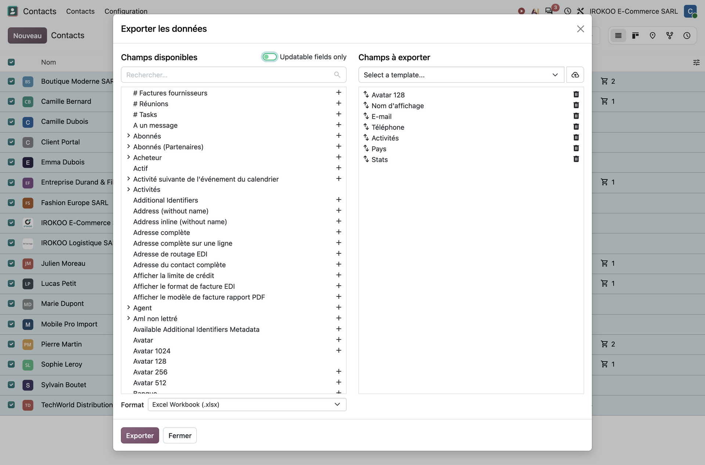The image size is (705, 465).
Task: Open the column settings adjust icon
Action: [x=696, y=62]
